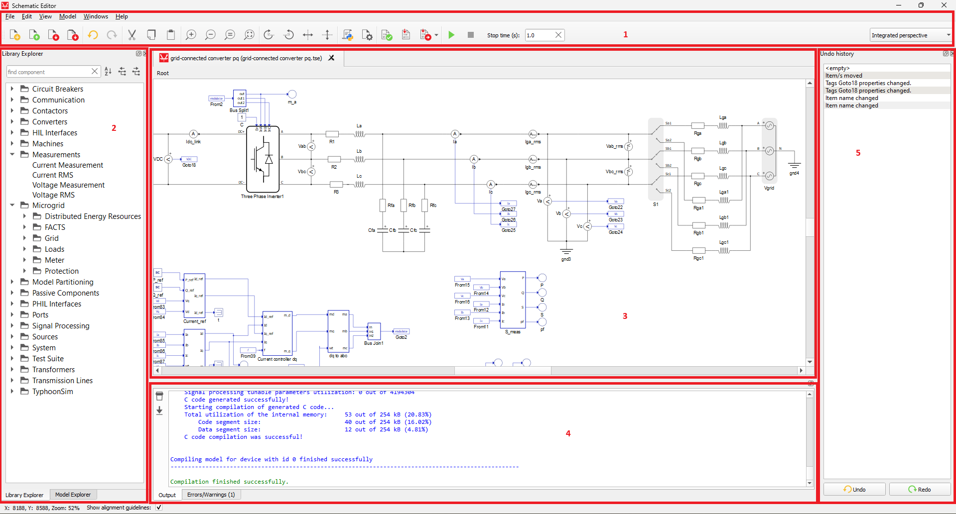
Task: Toggle the Show alignment guidelines checkbox
Action: (x=159, y=508)
